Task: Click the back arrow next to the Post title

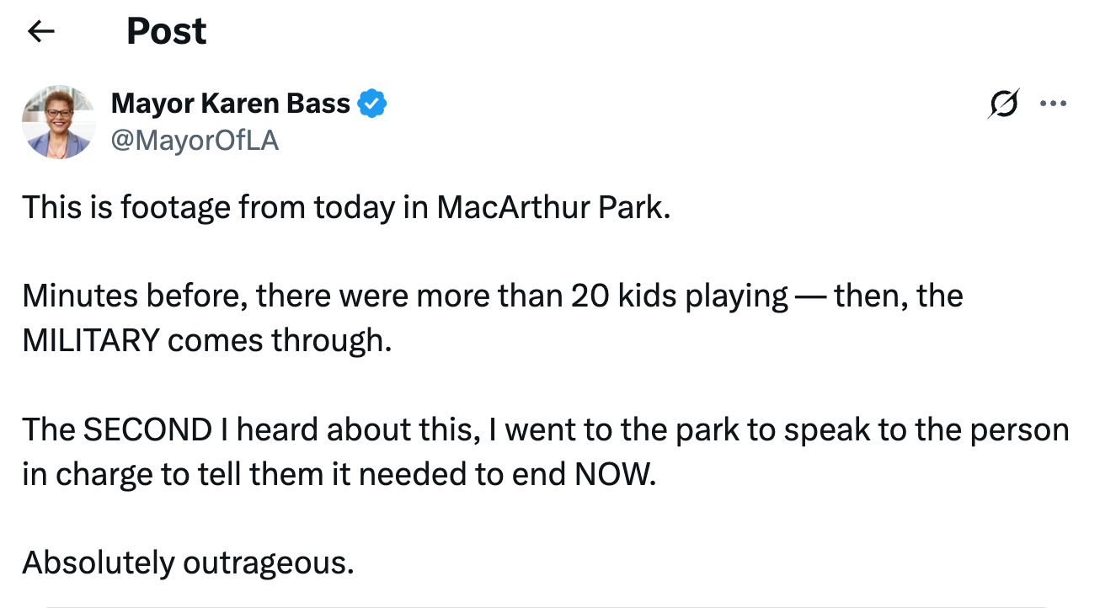Action: pos(40,30)
